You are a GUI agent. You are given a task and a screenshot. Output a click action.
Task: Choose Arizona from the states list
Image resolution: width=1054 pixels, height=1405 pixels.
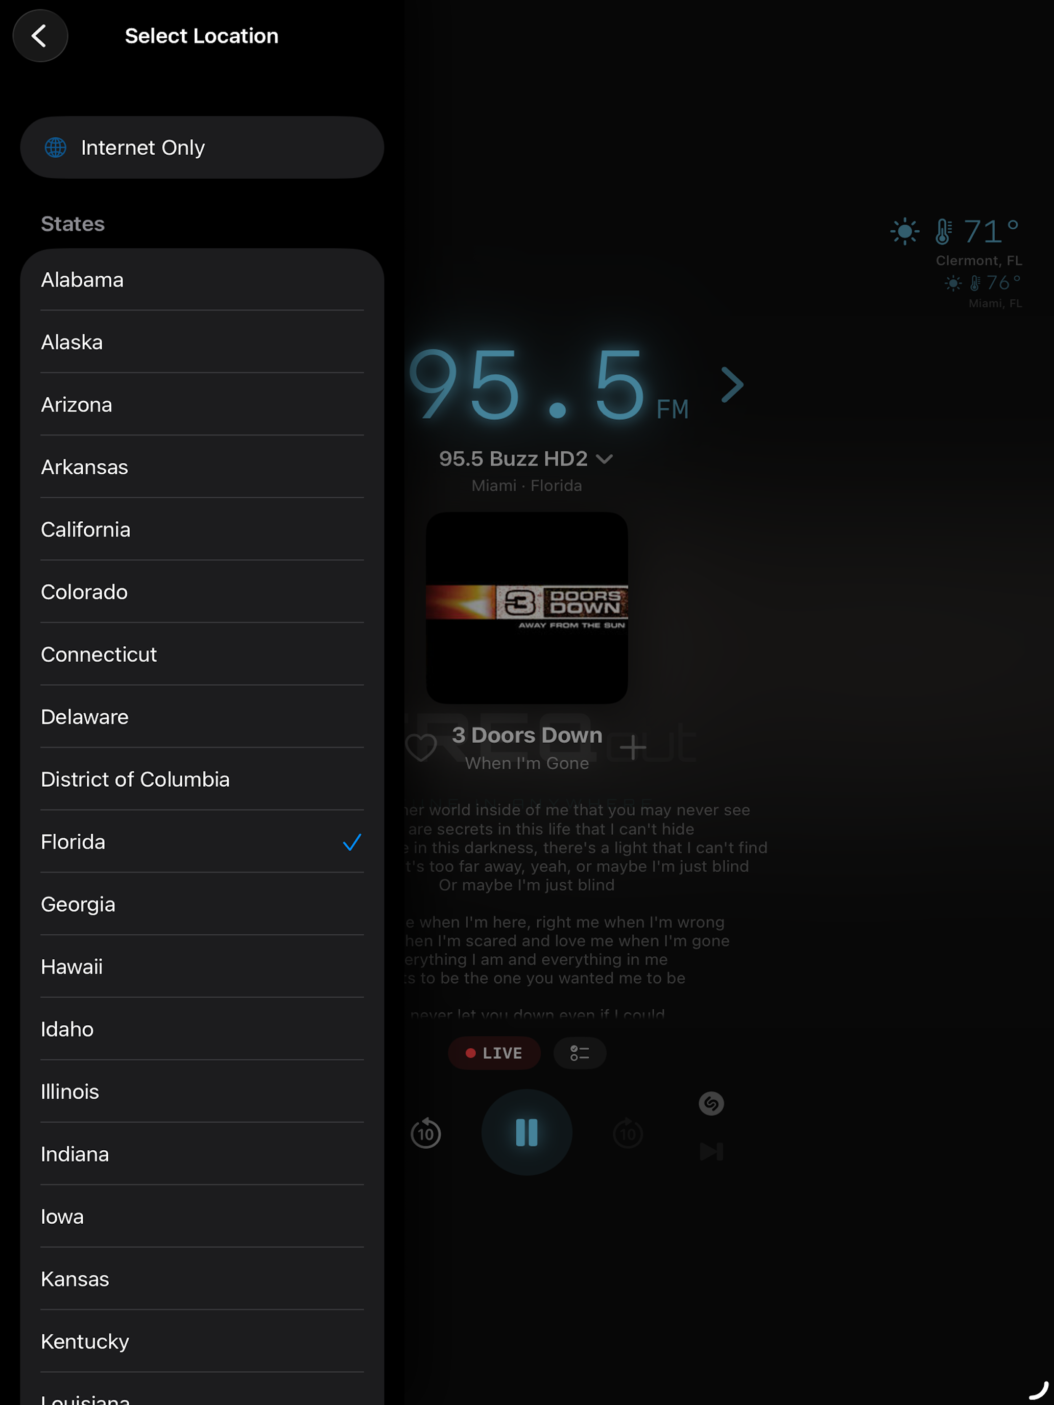[202, 405]
